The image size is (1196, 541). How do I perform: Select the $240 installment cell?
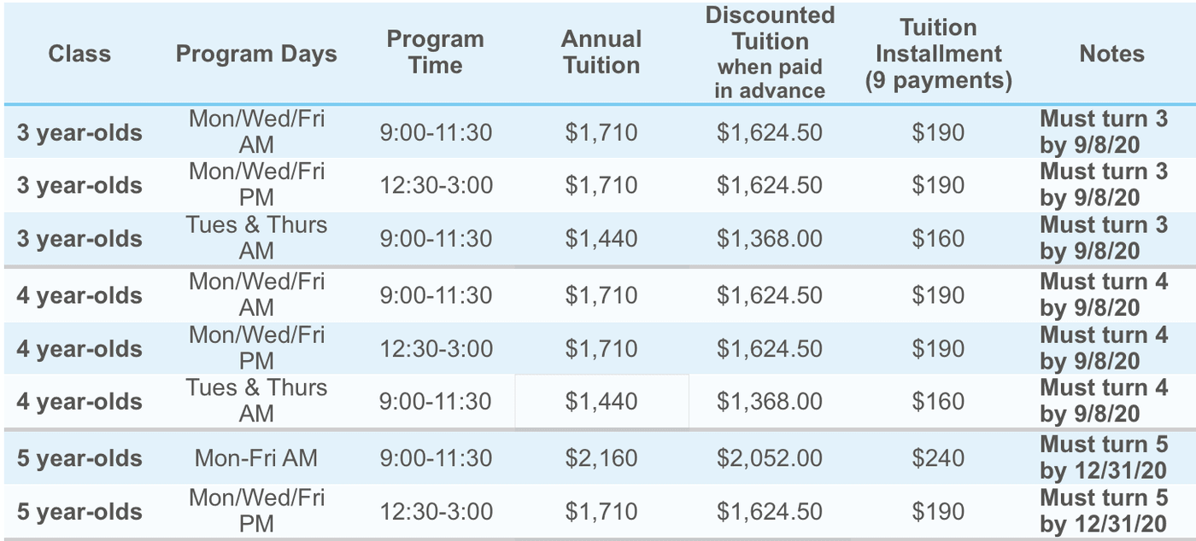pyautogui.click(x=938, y=458)
